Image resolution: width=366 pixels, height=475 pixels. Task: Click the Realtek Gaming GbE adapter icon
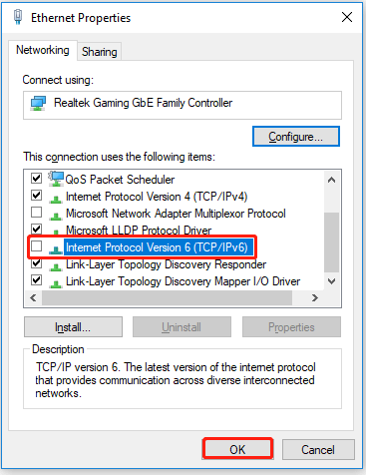[x=38, y=104]
